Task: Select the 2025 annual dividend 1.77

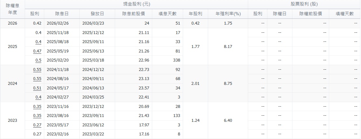Action: click(x=195, y=47)
